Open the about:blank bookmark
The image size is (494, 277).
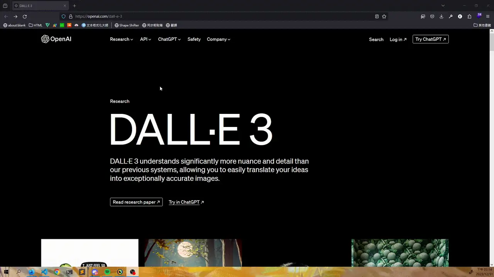pyautogui.click(x=14, y=25)
